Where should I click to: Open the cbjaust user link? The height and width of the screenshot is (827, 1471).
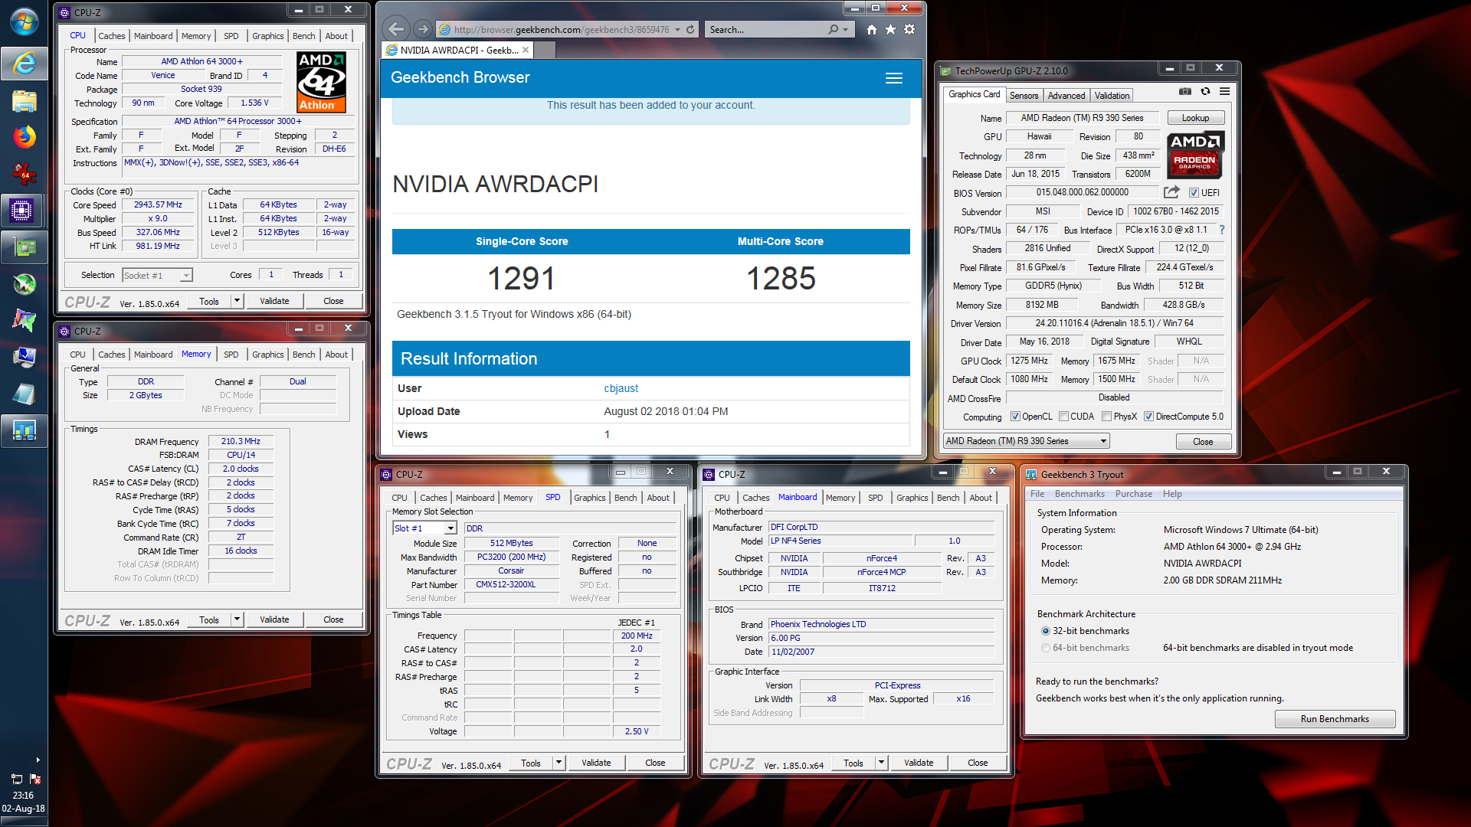click(x=621, y=388)
